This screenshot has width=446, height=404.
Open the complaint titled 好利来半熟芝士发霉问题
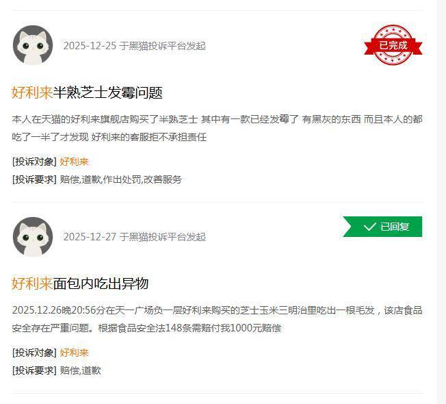[87, 92]
